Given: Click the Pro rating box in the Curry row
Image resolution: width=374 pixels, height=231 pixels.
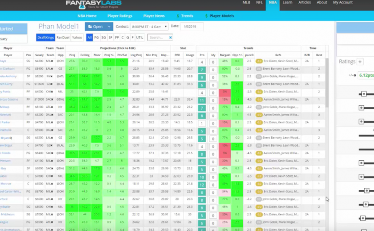Looking at the screenshot, I should click(x=202, y=85).
